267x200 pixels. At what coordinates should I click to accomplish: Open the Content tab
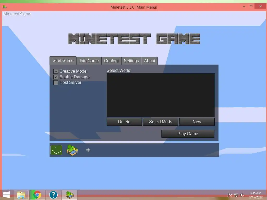point(111,61)
